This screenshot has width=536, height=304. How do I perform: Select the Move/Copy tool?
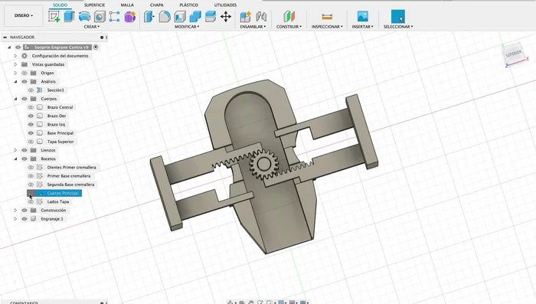pos(226,16)
